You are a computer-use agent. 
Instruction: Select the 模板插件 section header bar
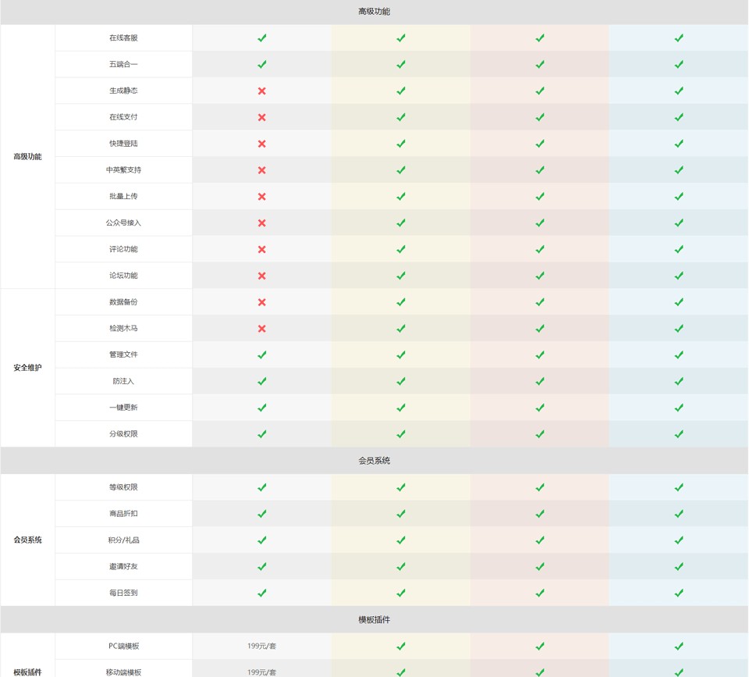[x=374, y=620]
